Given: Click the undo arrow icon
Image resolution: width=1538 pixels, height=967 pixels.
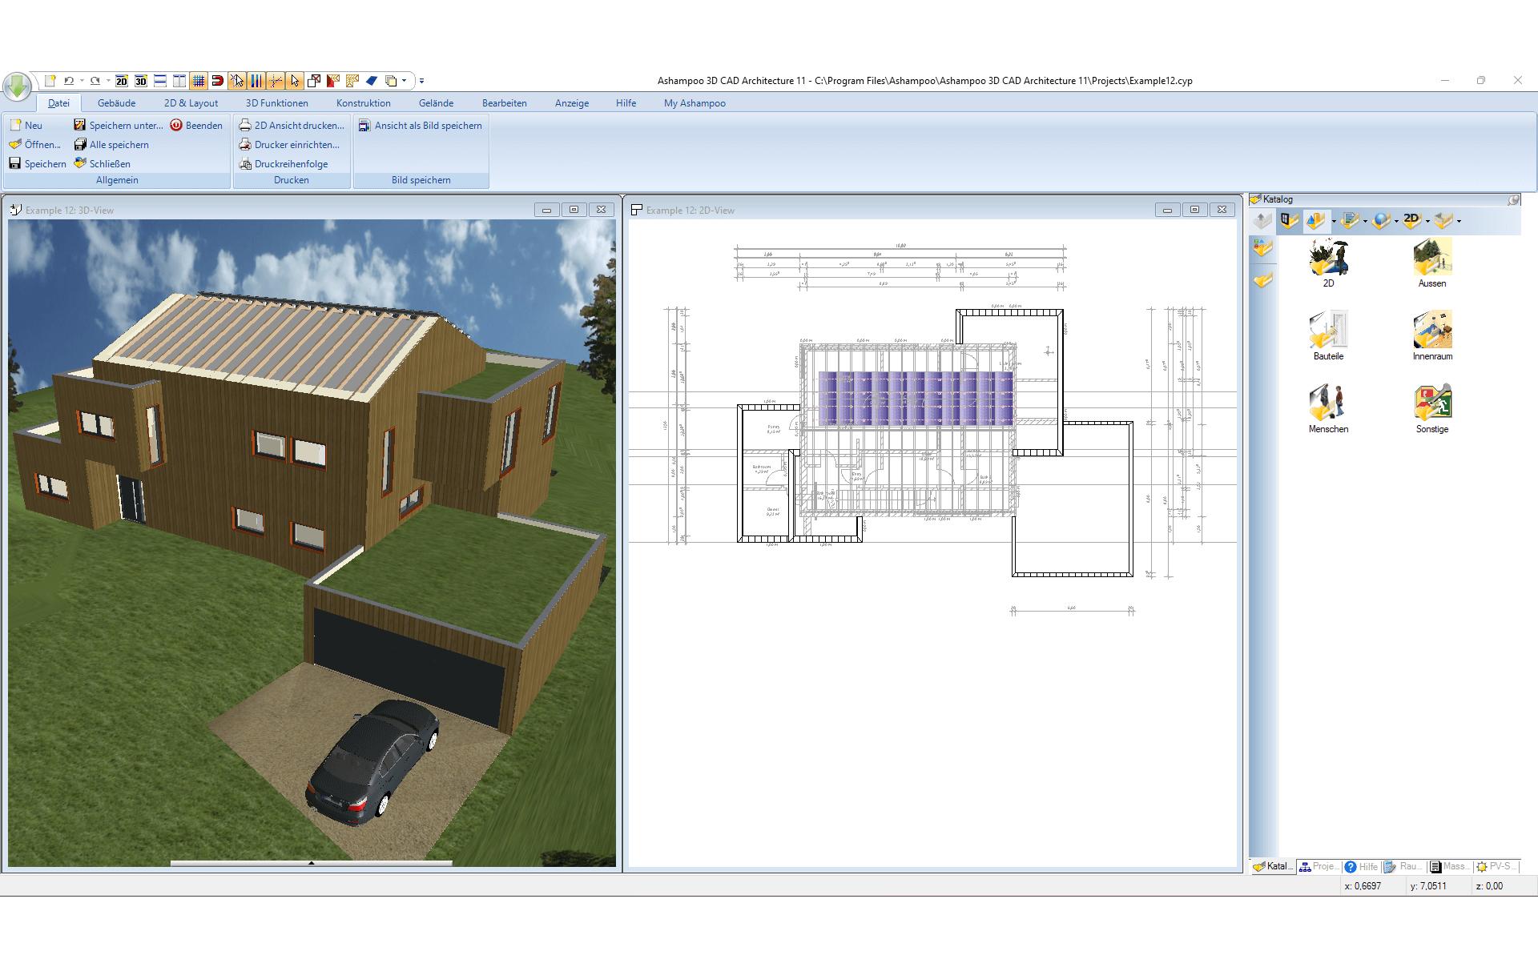Looking at the screenshot, I should [69, 81].
